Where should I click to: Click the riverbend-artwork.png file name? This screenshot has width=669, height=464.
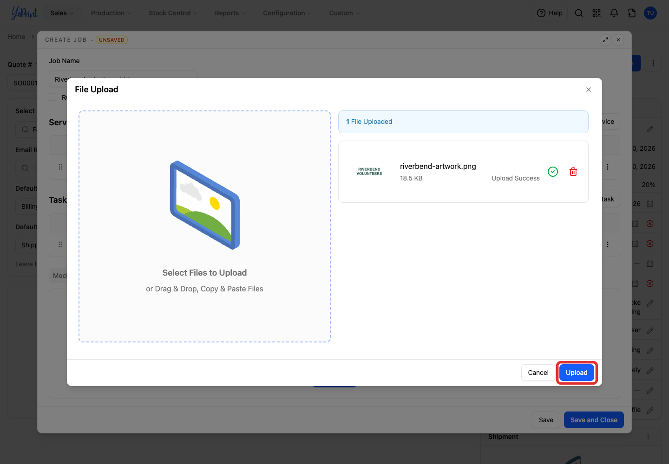tap(438, 166)
